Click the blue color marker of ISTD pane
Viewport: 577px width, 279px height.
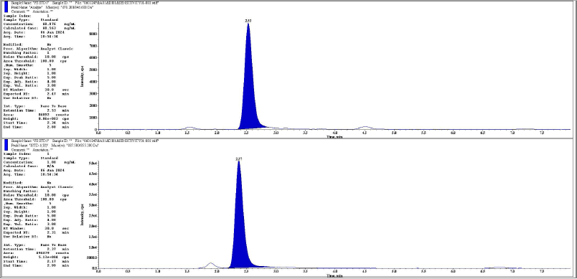(x=5, y=145)
